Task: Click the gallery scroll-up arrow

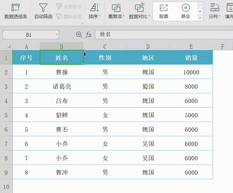Action: click(200, 5)
